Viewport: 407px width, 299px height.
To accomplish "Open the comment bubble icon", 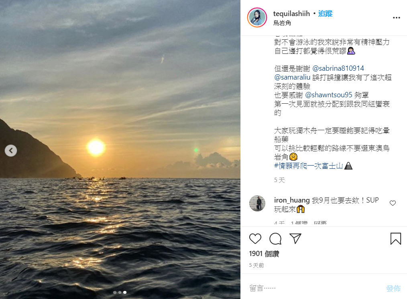I will pyautogui.click(x=275, y=238).
